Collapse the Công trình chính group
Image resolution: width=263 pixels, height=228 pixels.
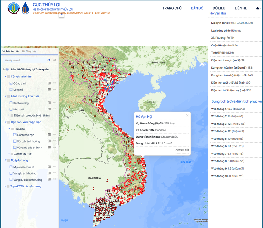[x=6, y=76]
